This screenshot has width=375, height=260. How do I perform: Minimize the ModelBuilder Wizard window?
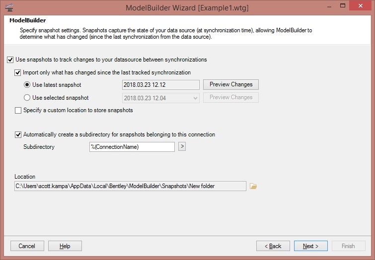click(329, 6)
